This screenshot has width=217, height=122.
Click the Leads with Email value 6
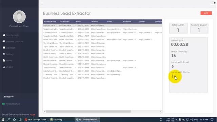click(x=173, y=66)
